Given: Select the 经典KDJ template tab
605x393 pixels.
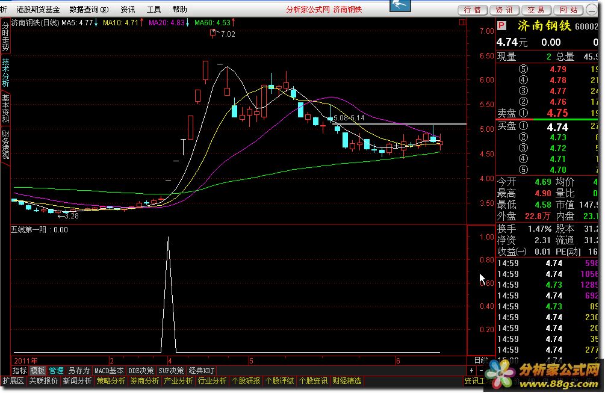Looking at the screenshot, I should [202, 371].
